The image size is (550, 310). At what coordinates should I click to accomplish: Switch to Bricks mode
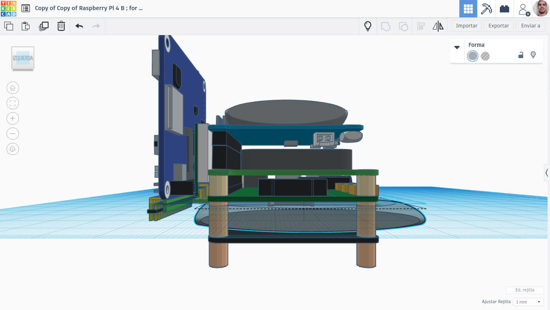pyautogui.click(x=504, y=8)
